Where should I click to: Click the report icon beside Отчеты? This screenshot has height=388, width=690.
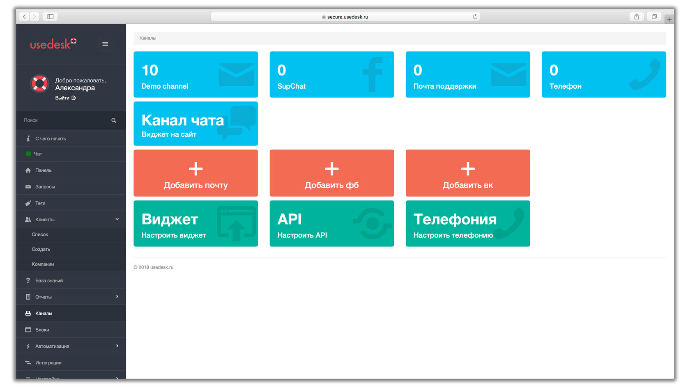point(28,297)
